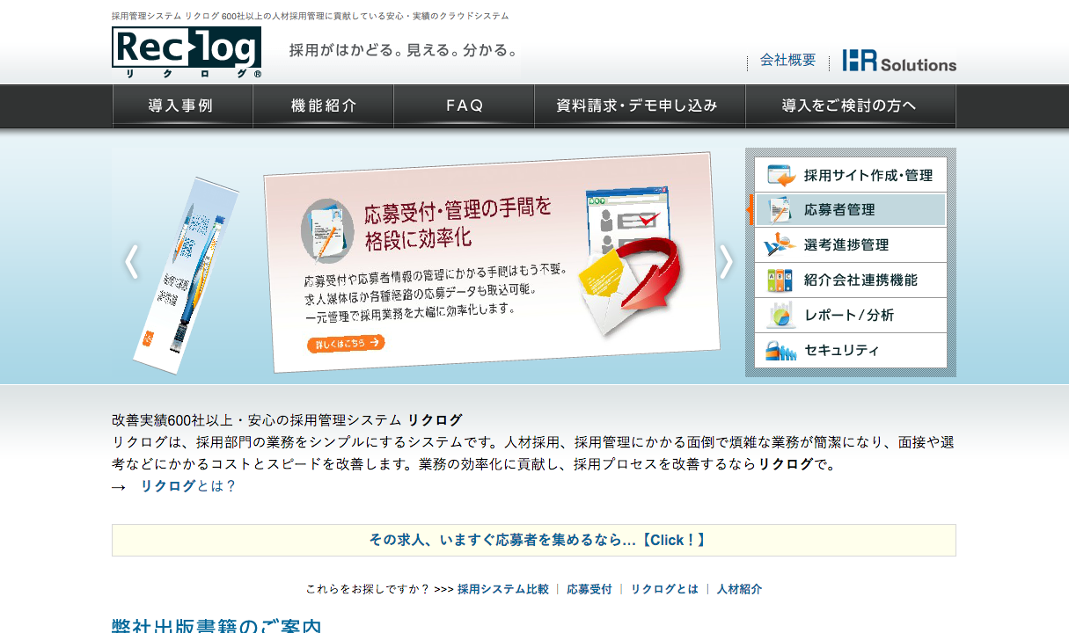Image resolution: width=1069 pixels, height=633 pixels.
Task: Advance carousel with right arrow
Action: pyautogui.click(x=726, y=262)
